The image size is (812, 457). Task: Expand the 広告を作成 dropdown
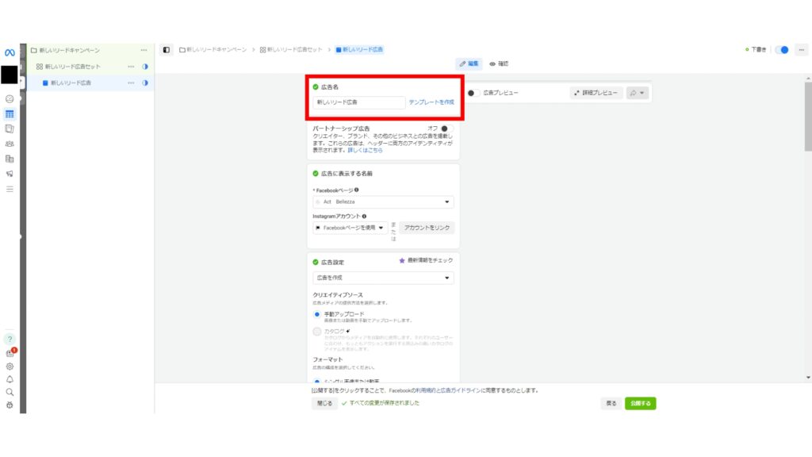[383, 278]
